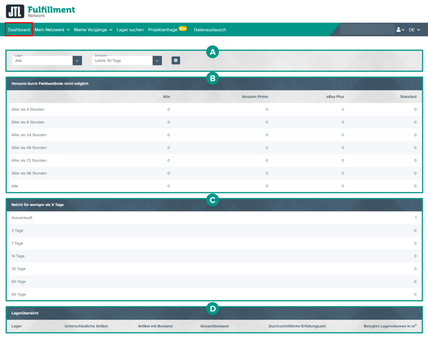Navigate to Datenaustausch

tap(210, 30)
